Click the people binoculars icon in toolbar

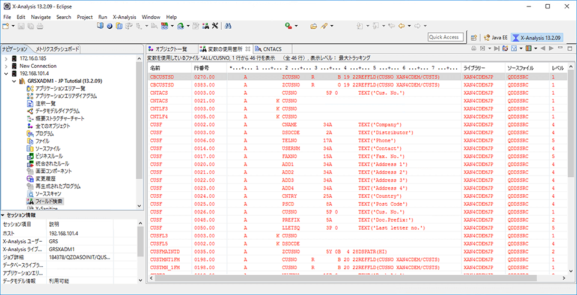click(x=206, y=26)
